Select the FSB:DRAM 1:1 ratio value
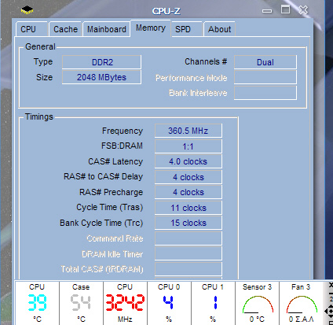333x325 pixels. [188, 146]
